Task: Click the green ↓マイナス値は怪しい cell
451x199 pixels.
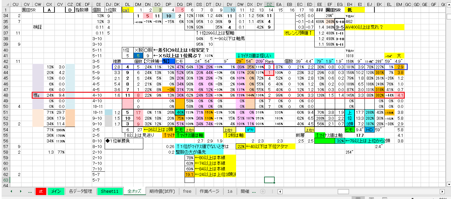Action: (255, 56)
